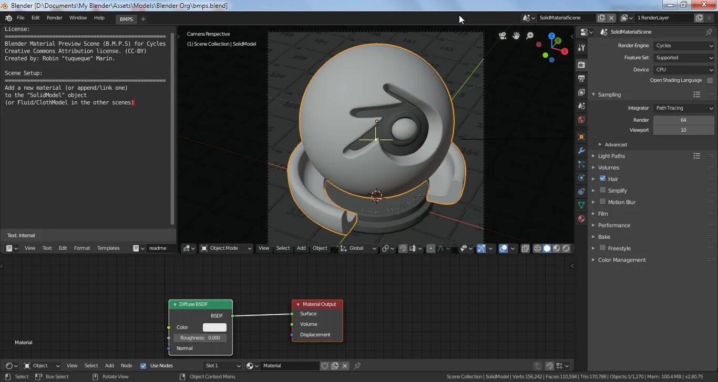Click the Render samples value field
Viewport: 718px width, 382px height.
[x=683, y=120]
